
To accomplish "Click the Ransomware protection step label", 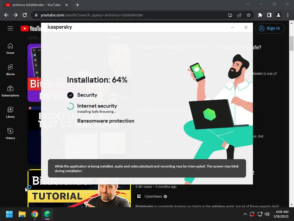I will point(106,121).
